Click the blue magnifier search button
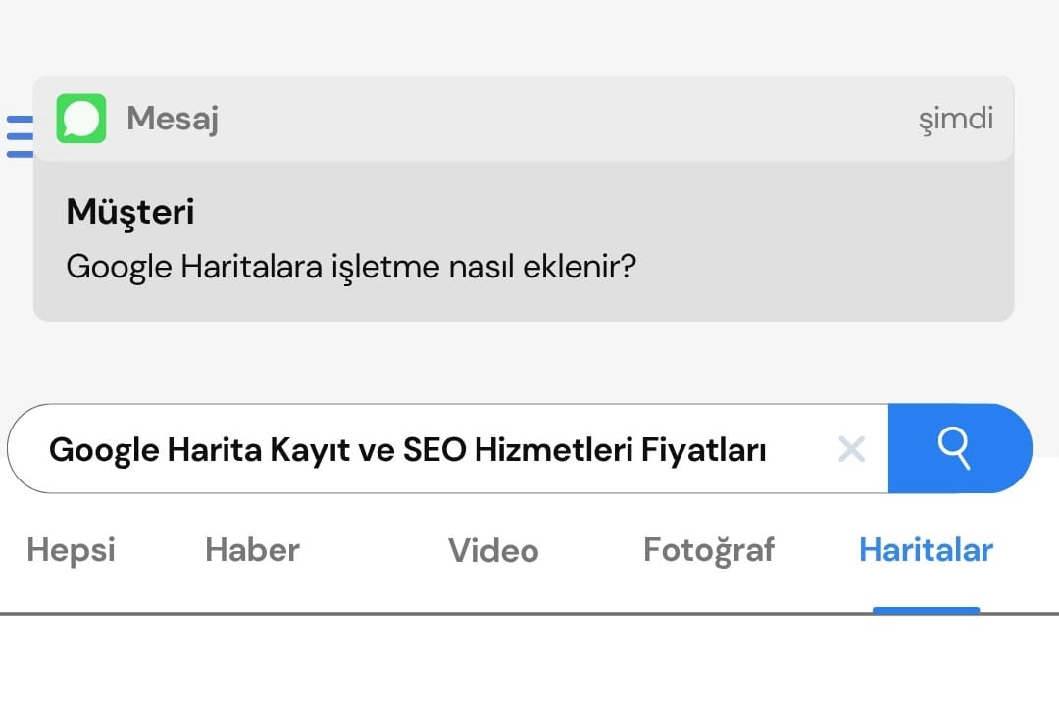 960,448
